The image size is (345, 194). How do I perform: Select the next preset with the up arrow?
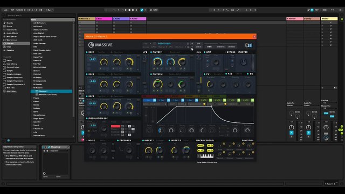point(192,44)
